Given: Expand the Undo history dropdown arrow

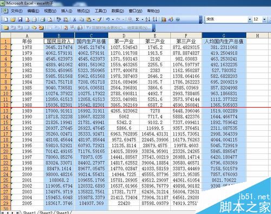Looking at the screenshot, I should click(x=113, y=19).
